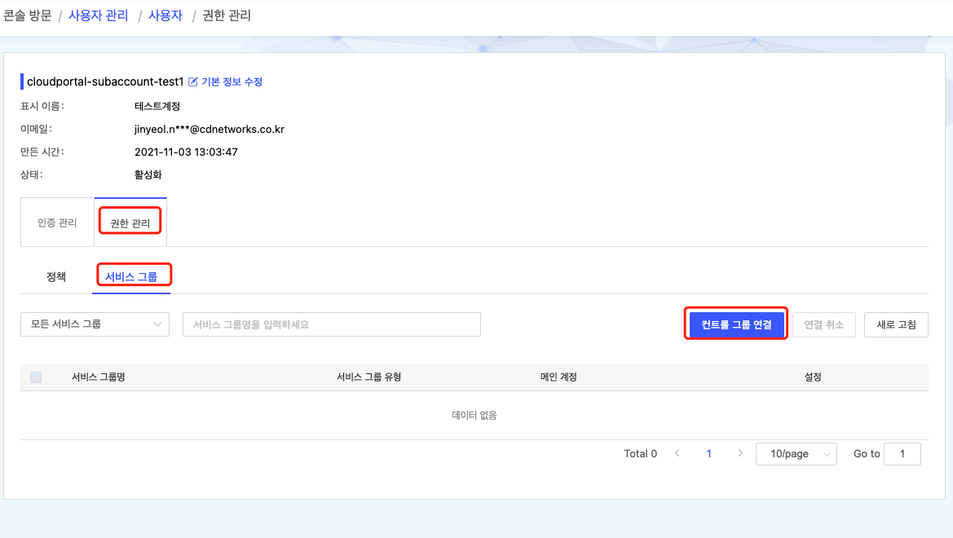Toggle the select-all checkbox in table header

(x=33, y=377)
